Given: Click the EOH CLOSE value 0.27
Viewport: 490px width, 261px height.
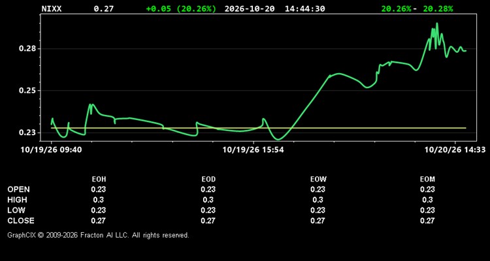Looking at the screenshot, I should (x=99, y=221).
